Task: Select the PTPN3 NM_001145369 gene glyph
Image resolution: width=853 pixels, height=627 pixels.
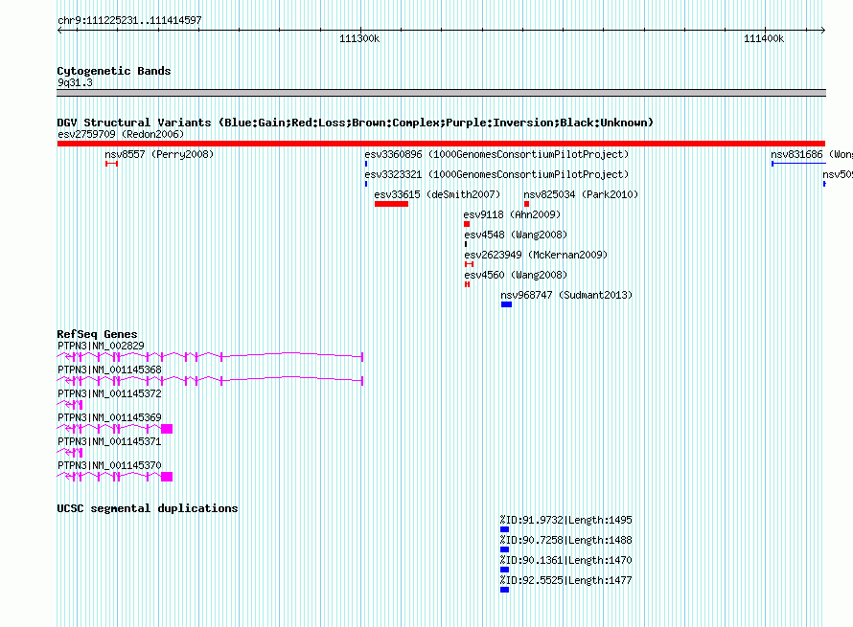Action: point(115,429)
